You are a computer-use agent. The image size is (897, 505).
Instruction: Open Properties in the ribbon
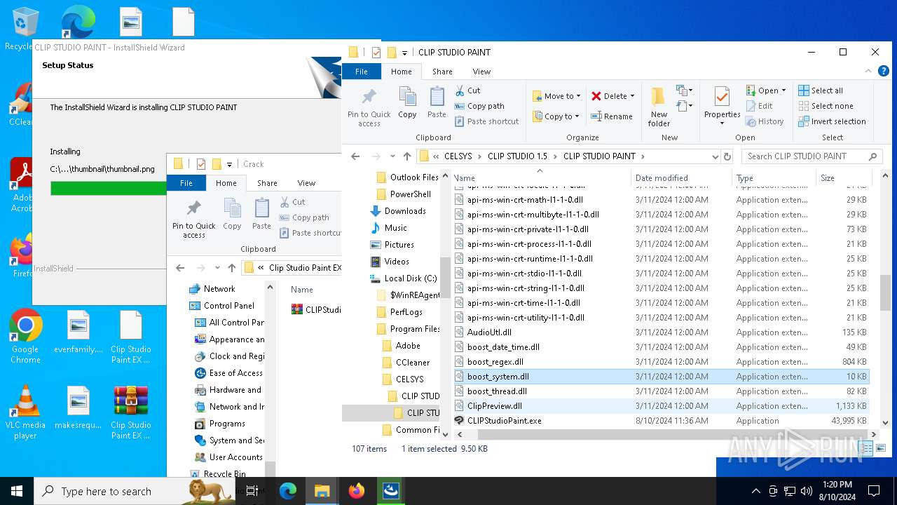point(722,107)
